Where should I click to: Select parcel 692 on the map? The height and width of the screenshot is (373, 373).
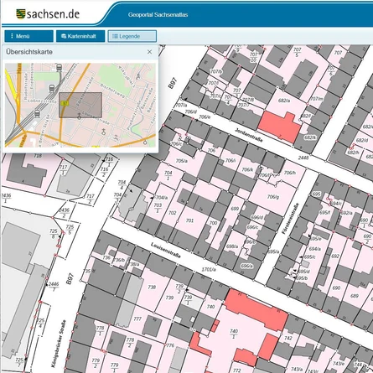coord(335,256)
